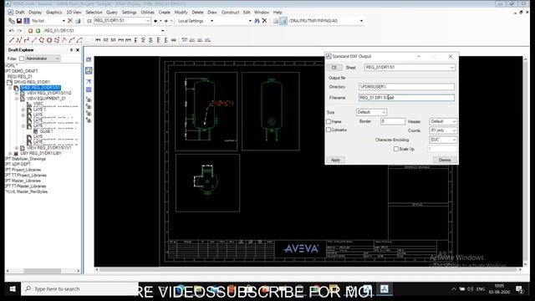Click the redo arrow icon
This screenshot has height=301, width=535.
(x=19, y=31)
